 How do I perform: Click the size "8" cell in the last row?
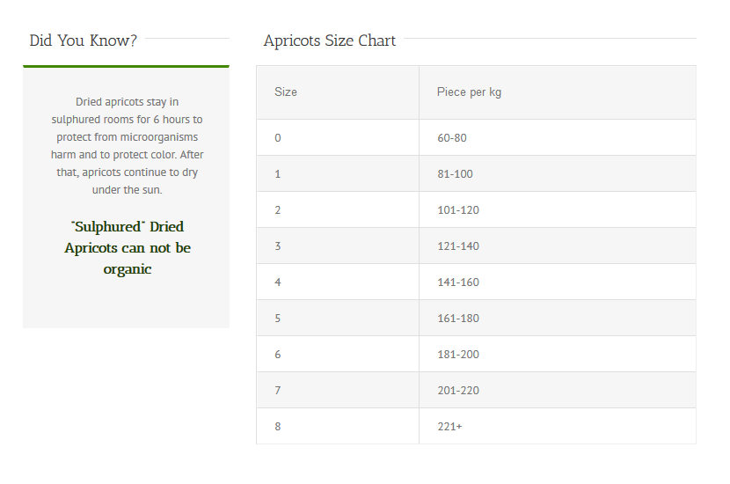tap(278, 427)
